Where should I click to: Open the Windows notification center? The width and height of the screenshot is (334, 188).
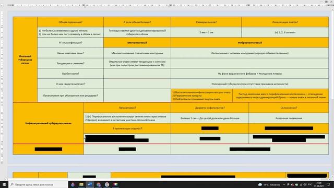pyautogui.click(x=328, y=184)
